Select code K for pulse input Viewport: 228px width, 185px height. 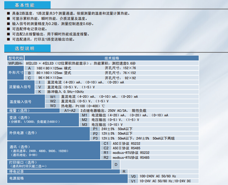pyautogui.click(x=40, y=92)
